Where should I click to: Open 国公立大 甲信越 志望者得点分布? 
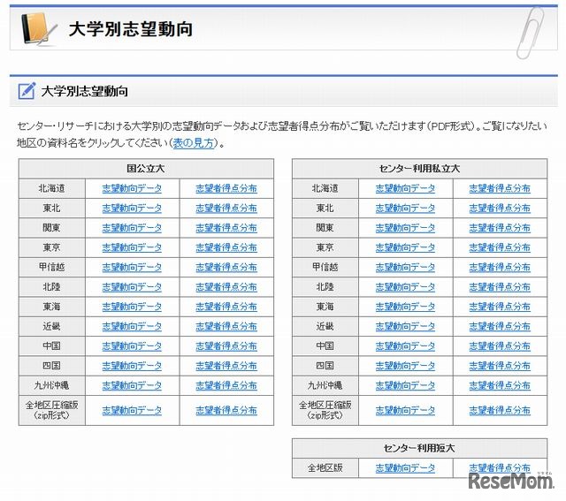pos(226,267)
